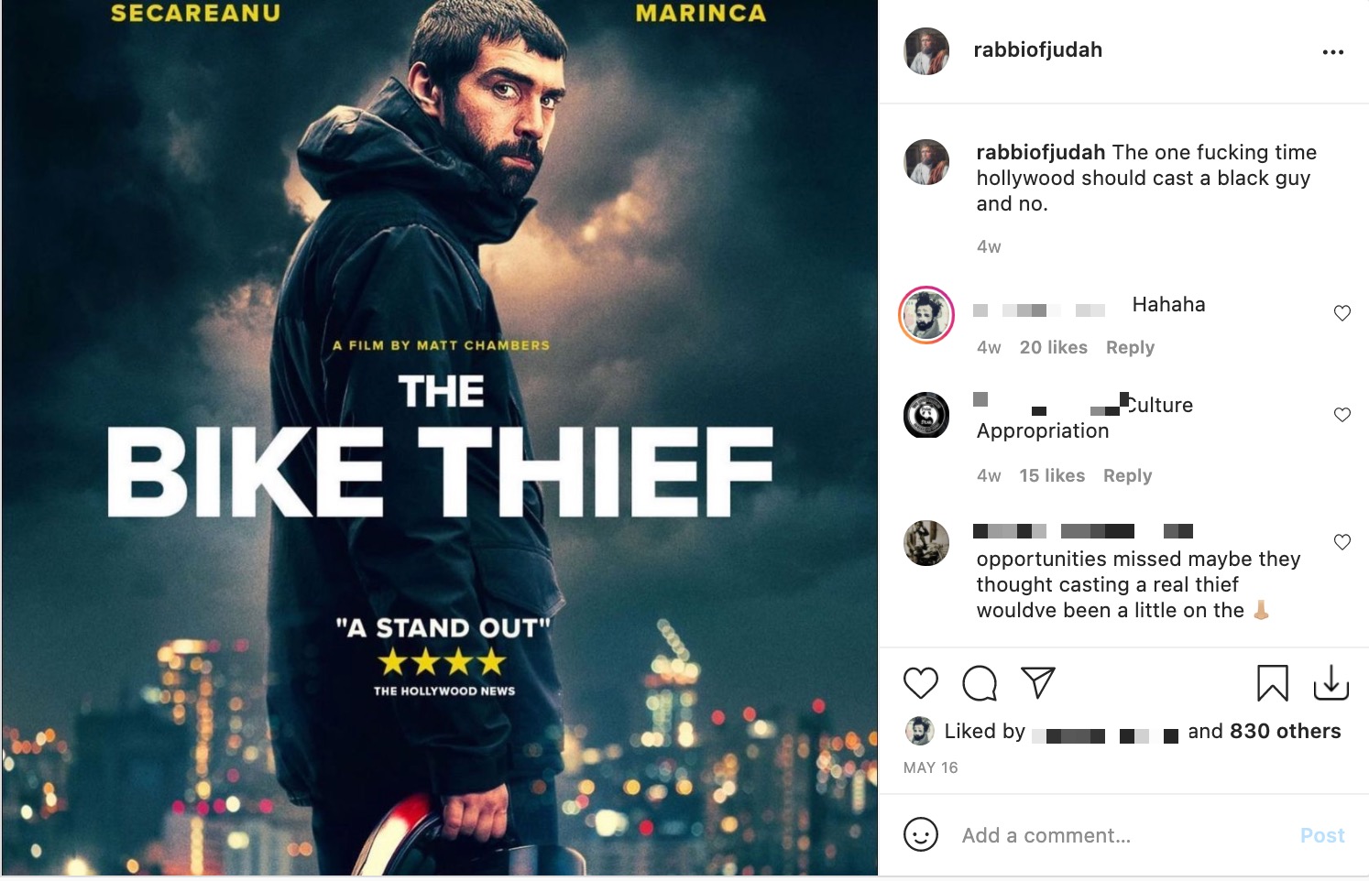1369x881 pixels.
Task: View 20 likes on the Hahaha comment
Action: pos(1054,347)
